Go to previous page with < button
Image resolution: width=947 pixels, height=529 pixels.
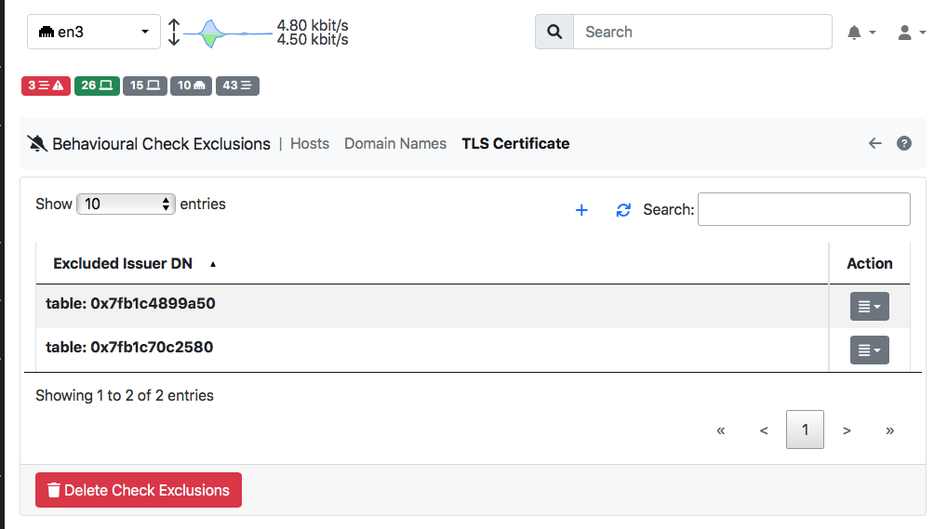click(x=764, y=430)
